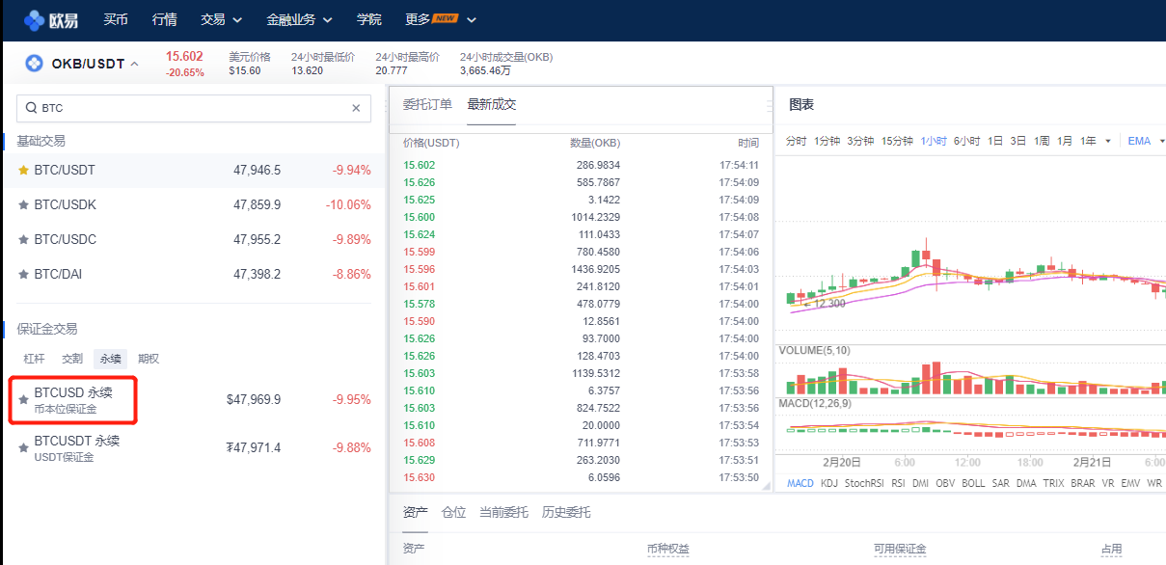This screenshot has height=565, width=1166.
Task: Set the chart interval to 1分钟
Action: pos(827,141)
